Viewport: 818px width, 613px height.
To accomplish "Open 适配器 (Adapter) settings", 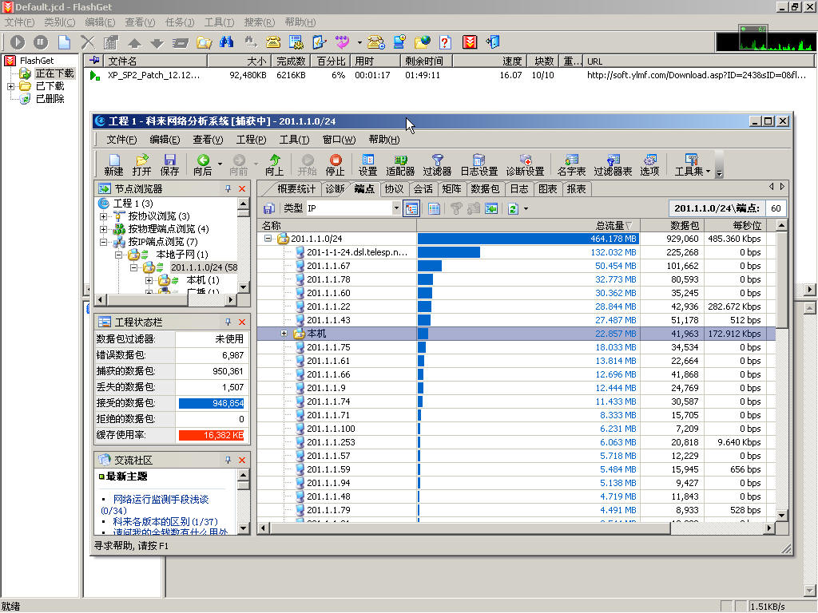I will [400, 164].
